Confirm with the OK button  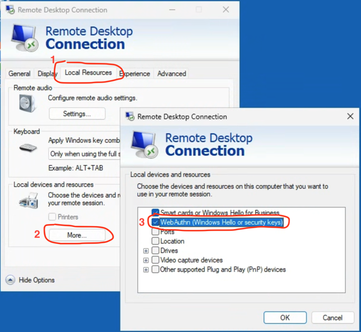(x=285, y=318)
